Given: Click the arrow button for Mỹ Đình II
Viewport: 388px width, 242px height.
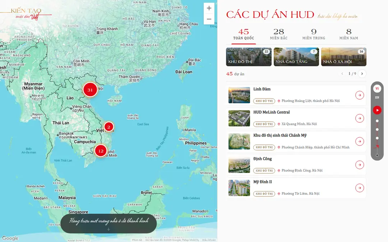Looking at the screenshot, I should pyautogui.click(x=360, y=188).
